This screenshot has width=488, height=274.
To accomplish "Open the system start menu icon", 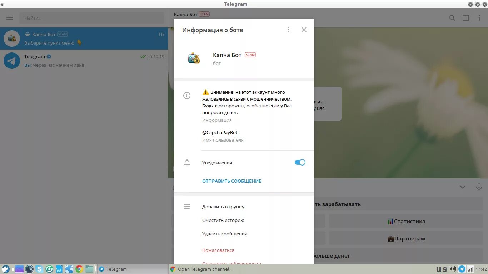I will pos(5,269).
